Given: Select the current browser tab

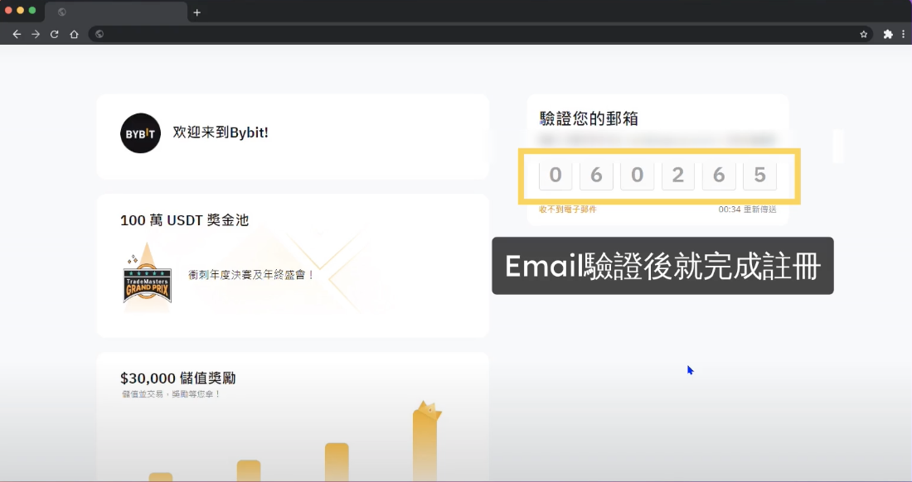Looking at the screenshot, I should point(116,12).
